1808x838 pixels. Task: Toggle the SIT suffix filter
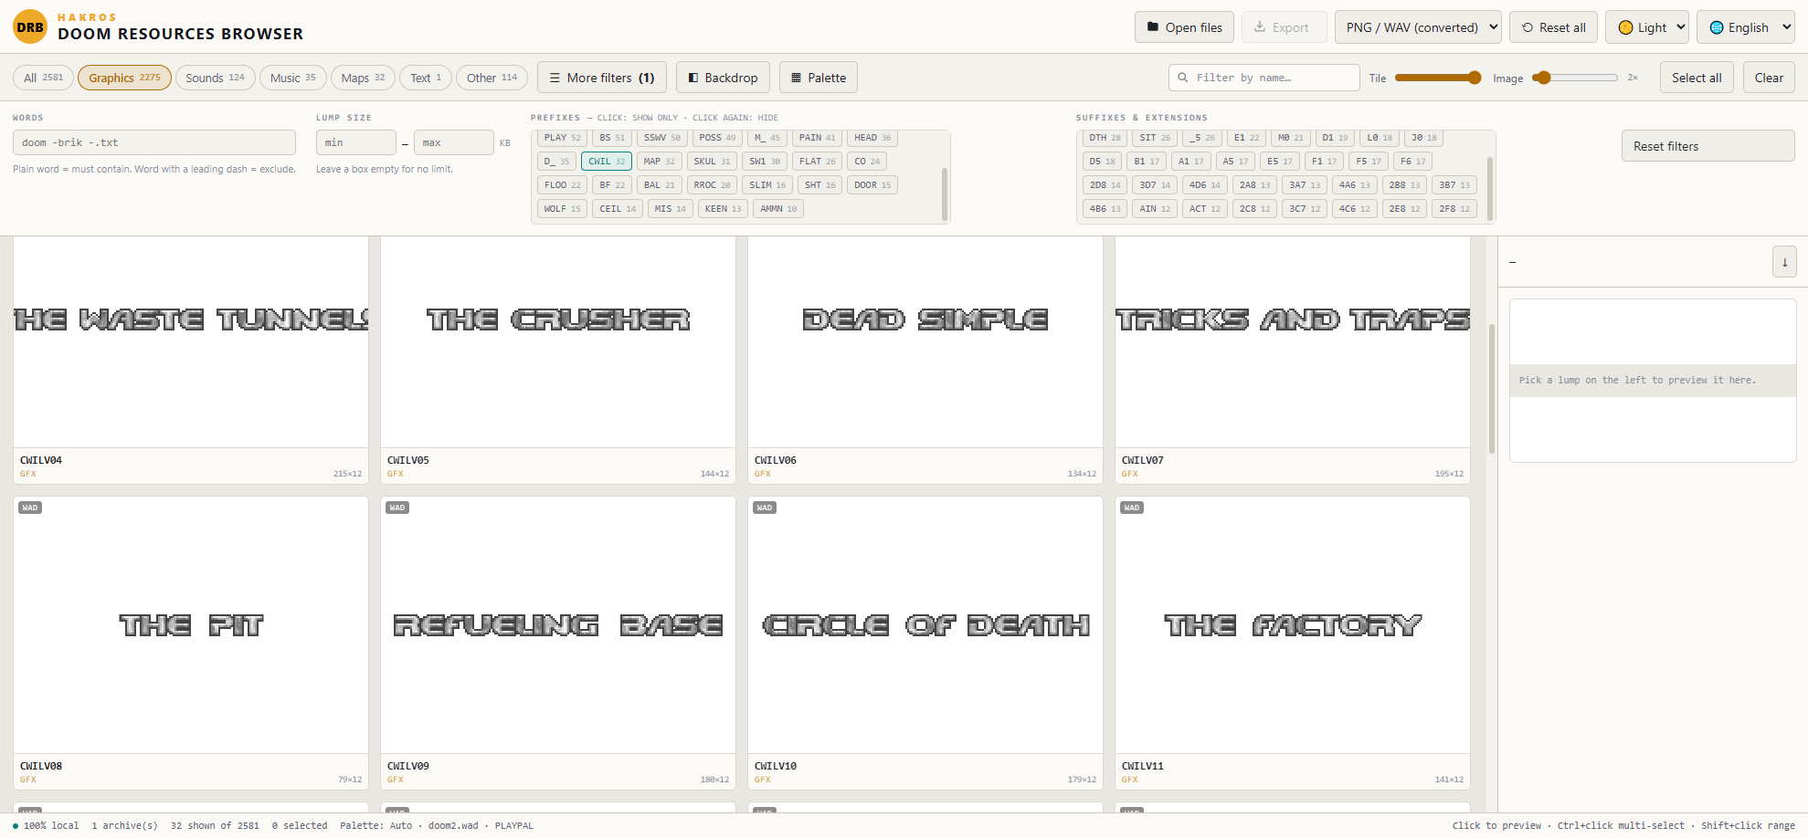1155,138
